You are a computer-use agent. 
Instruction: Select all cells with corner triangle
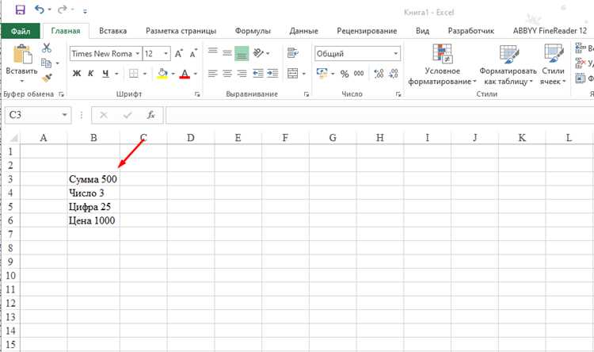[13, 138]
